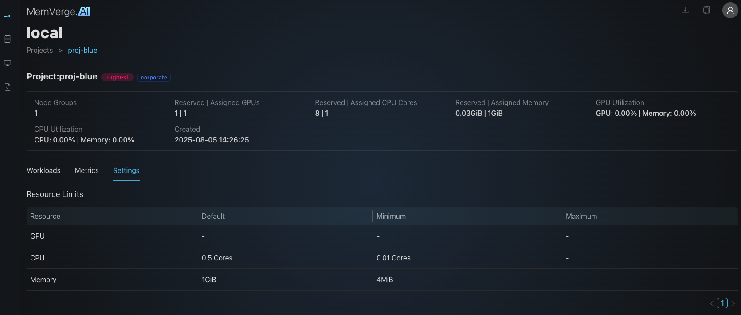Switch to the Workloads tab
Screen dimensions: 741x315
[43, 170]
